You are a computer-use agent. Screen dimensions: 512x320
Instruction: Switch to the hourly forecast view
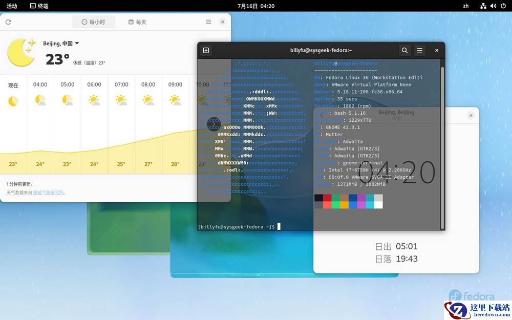pyautogui.click(x=93, y=22)
